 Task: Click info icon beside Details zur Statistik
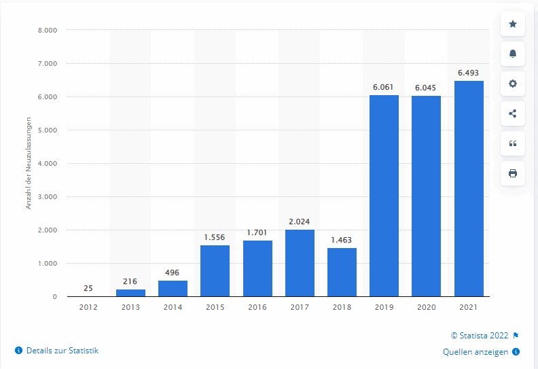19,351
